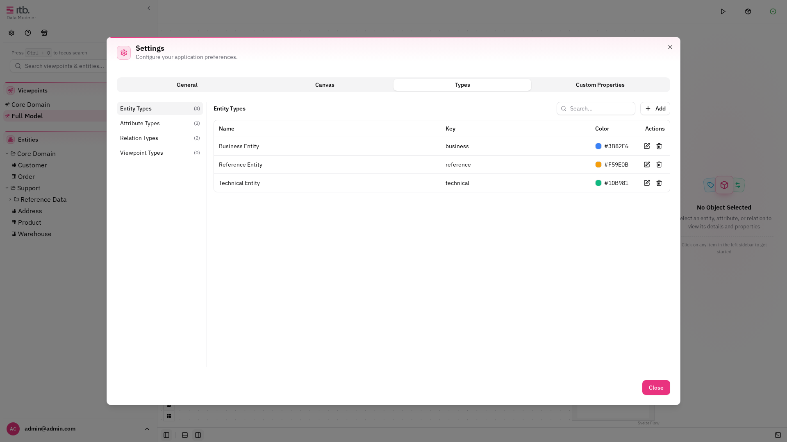
Task: Open the Custom Properties tab
Action: coord(600,85)
